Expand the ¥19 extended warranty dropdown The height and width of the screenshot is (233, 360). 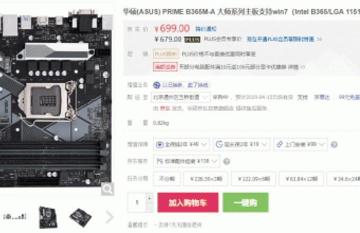(x=241, y=145)
